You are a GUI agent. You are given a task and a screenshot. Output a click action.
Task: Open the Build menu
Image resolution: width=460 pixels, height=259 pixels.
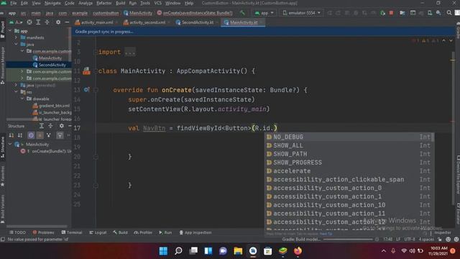[120, 3]
